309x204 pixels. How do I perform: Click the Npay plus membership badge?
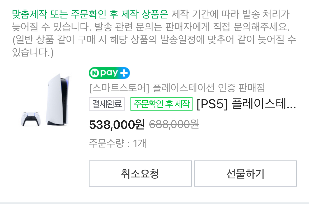pos(109,73)
